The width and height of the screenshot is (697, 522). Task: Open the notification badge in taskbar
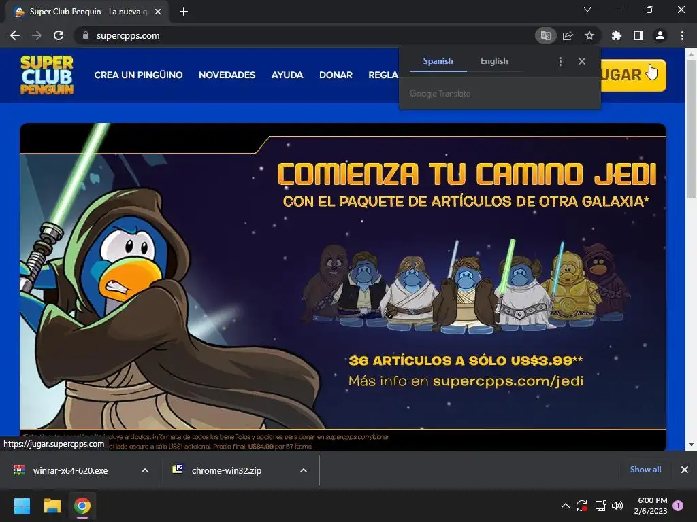click(x=678, y=506)
